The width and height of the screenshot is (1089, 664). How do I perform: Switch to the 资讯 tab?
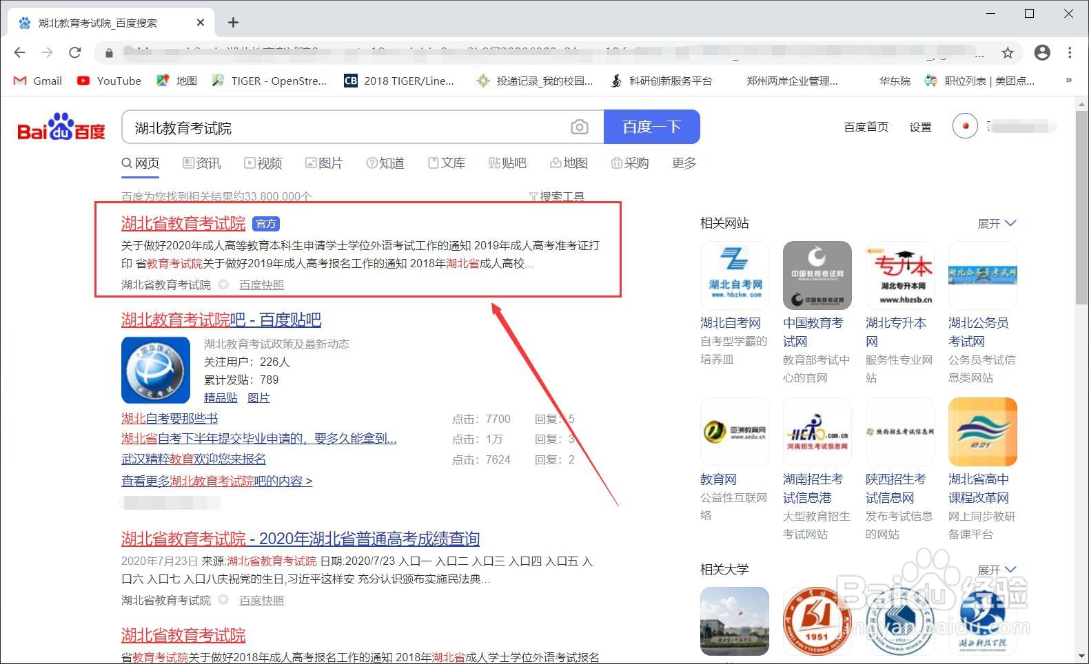tap(202, 163)
